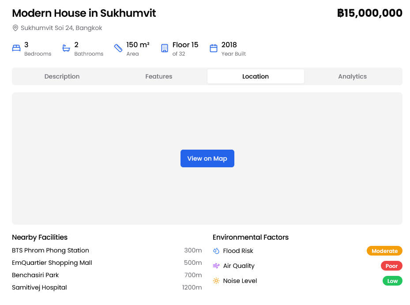
Task: Open the Description tab
Action: click(x=62, y=76)
